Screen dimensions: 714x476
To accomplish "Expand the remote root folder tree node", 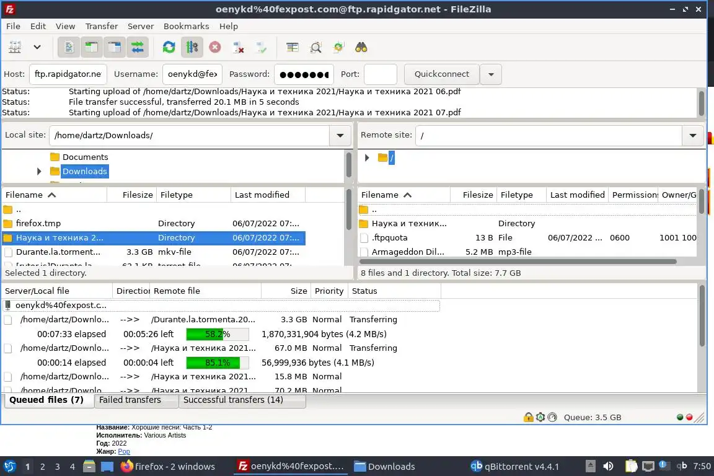I will point(367,157).
